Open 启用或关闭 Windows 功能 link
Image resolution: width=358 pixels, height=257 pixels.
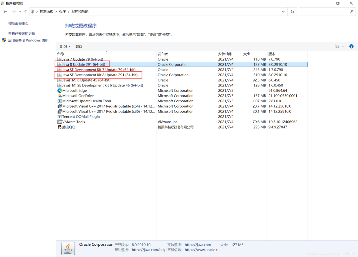28,40
